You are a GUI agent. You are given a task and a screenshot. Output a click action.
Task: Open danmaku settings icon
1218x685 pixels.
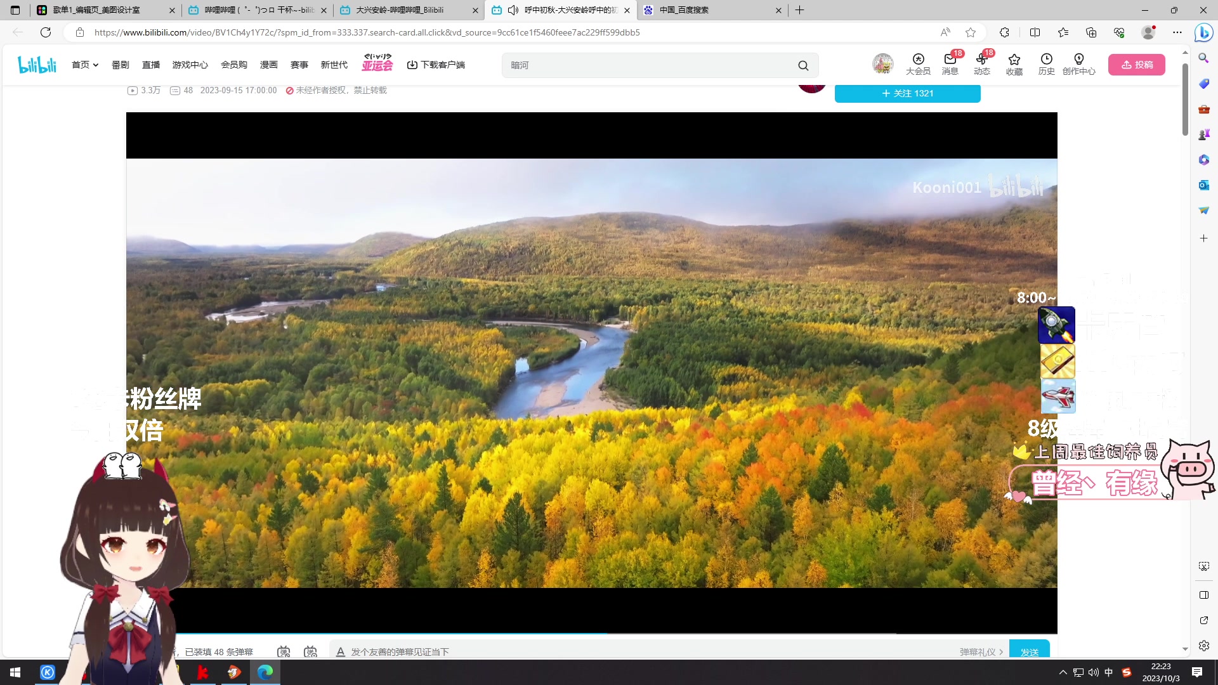point(310,651)
